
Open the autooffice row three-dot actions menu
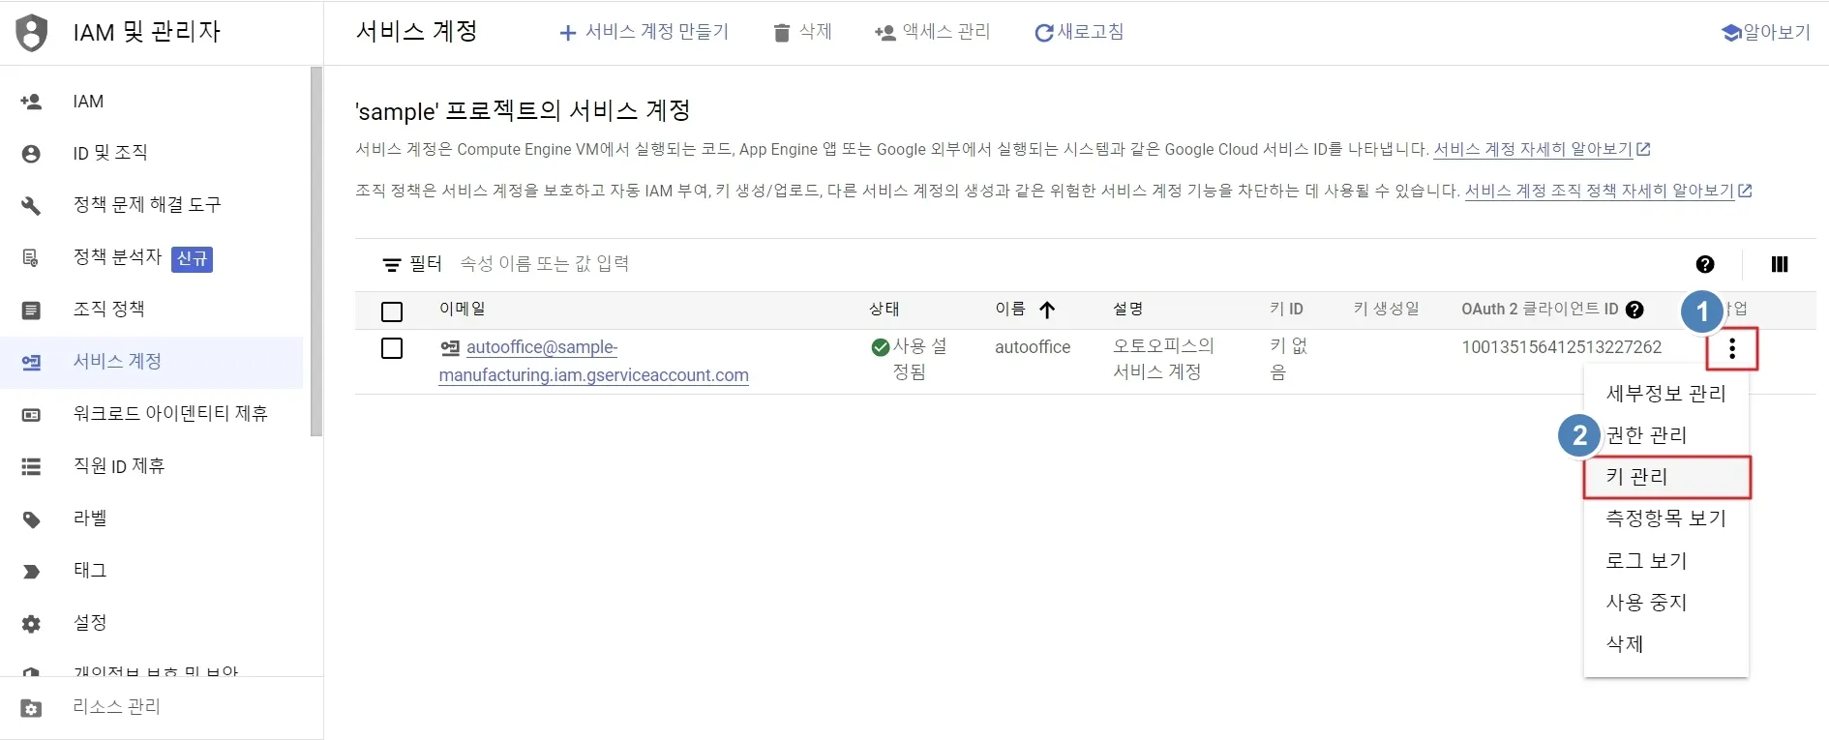[1732, 349]
